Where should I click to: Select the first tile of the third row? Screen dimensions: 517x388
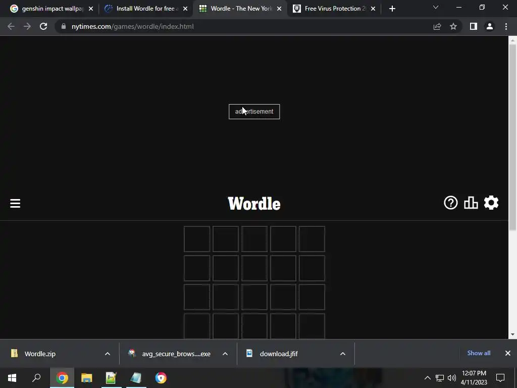(197, 297)
